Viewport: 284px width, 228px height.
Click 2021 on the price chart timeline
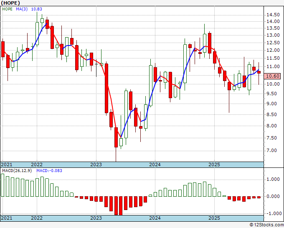pos(7,165)
